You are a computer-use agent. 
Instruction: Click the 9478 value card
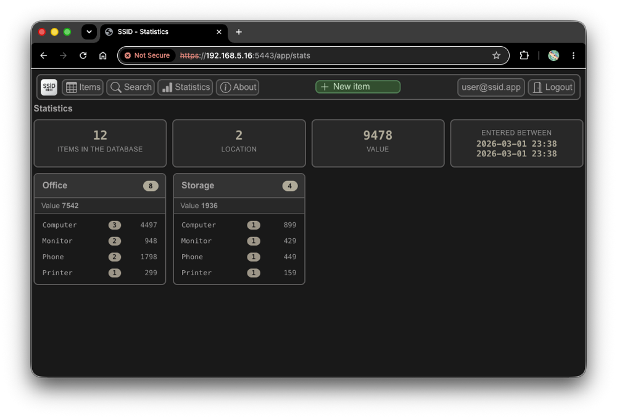378,143
